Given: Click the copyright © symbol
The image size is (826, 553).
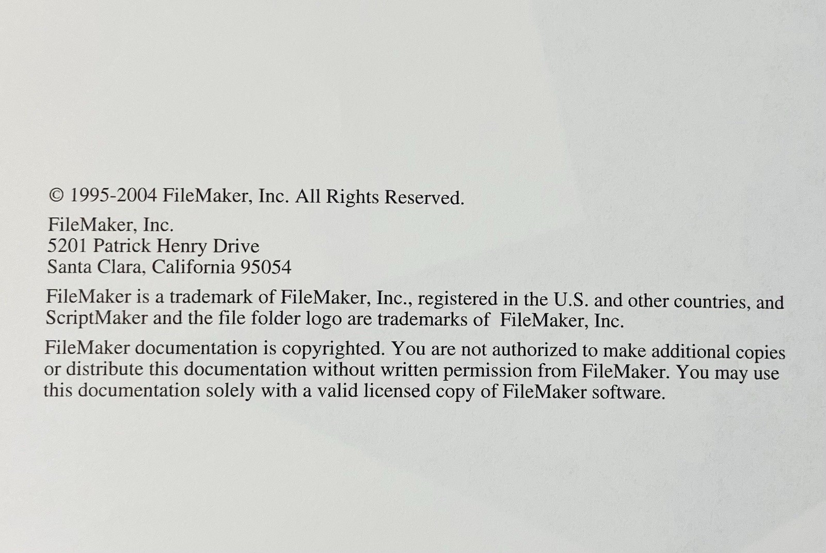Looking at the screenshot, I should [x=56, y=195].
